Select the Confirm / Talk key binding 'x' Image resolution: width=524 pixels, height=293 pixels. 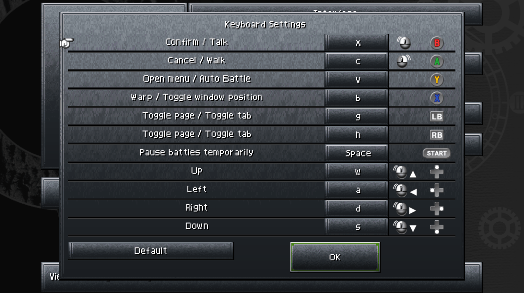[x=357, y=43]
